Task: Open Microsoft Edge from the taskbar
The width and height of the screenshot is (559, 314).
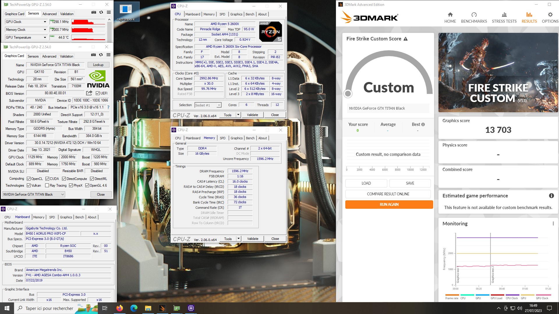Action: coord(134,308)
